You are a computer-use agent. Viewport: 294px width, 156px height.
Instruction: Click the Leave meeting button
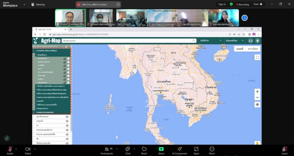(284, 150)
